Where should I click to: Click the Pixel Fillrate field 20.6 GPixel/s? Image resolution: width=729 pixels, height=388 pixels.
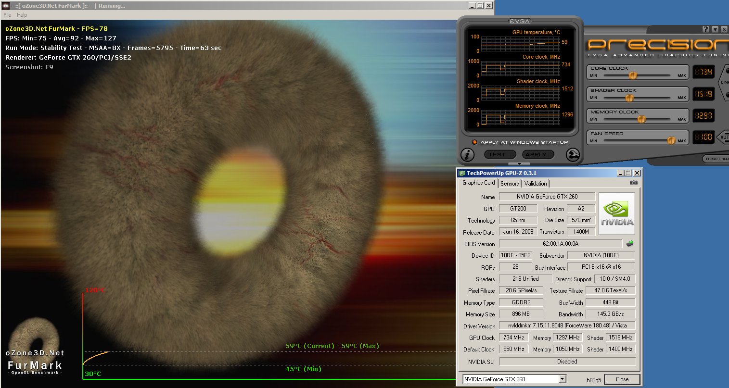pos(521,290)
